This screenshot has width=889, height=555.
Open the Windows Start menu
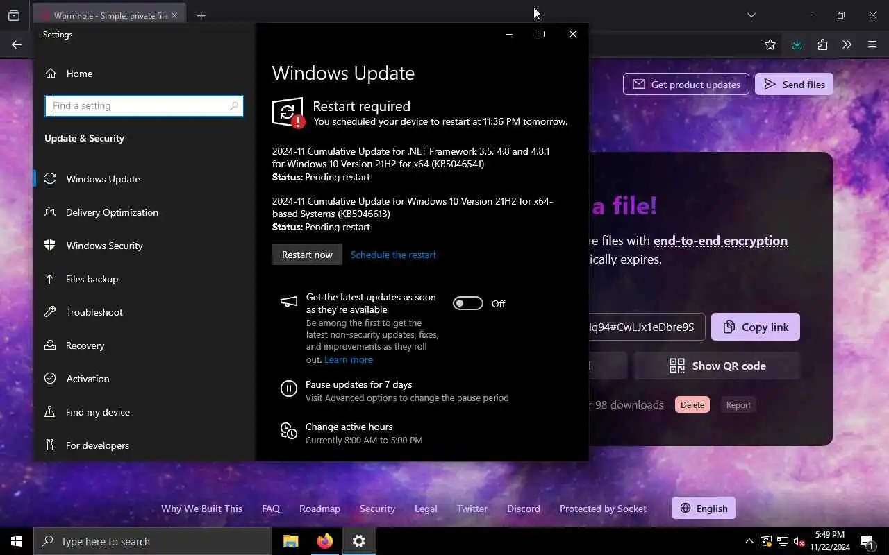[17, 541]
